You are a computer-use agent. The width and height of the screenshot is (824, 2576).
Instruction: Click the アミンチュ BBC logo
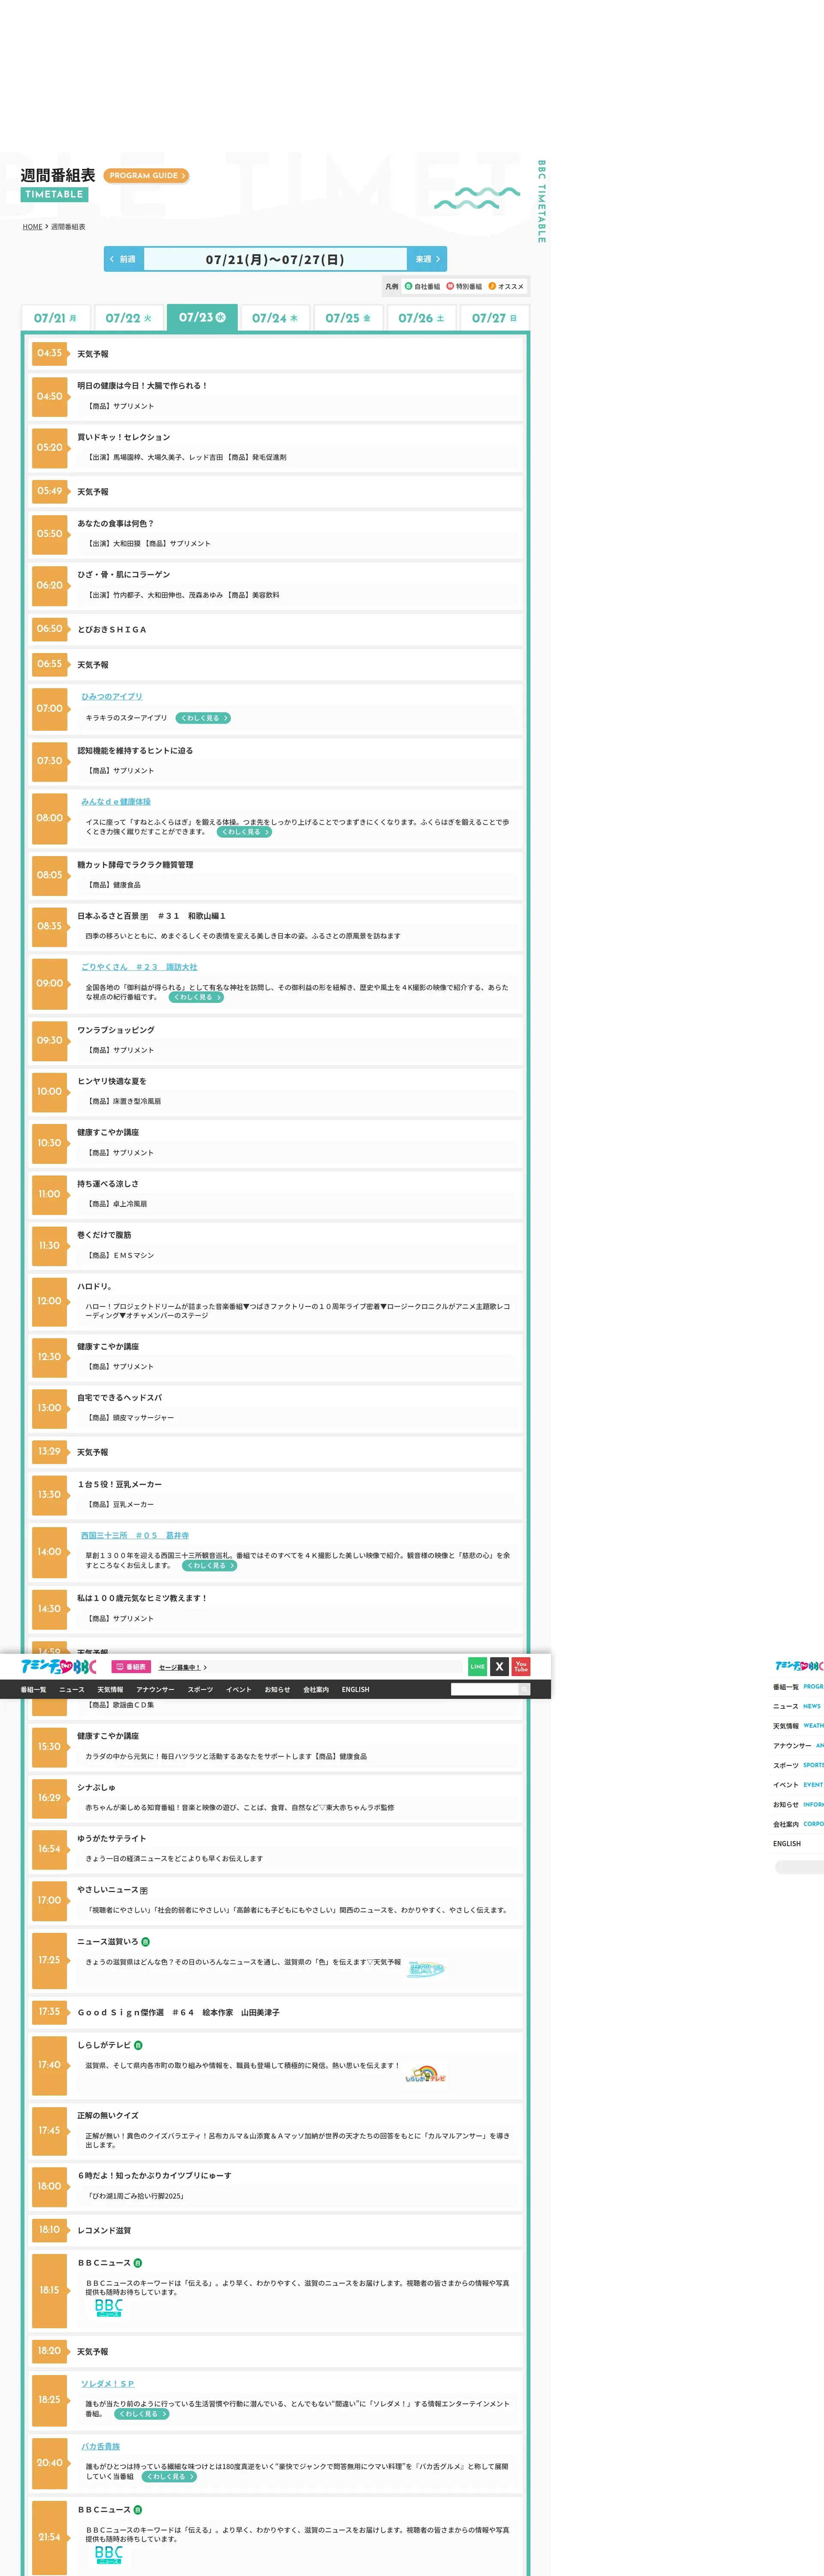(59, 1666)
